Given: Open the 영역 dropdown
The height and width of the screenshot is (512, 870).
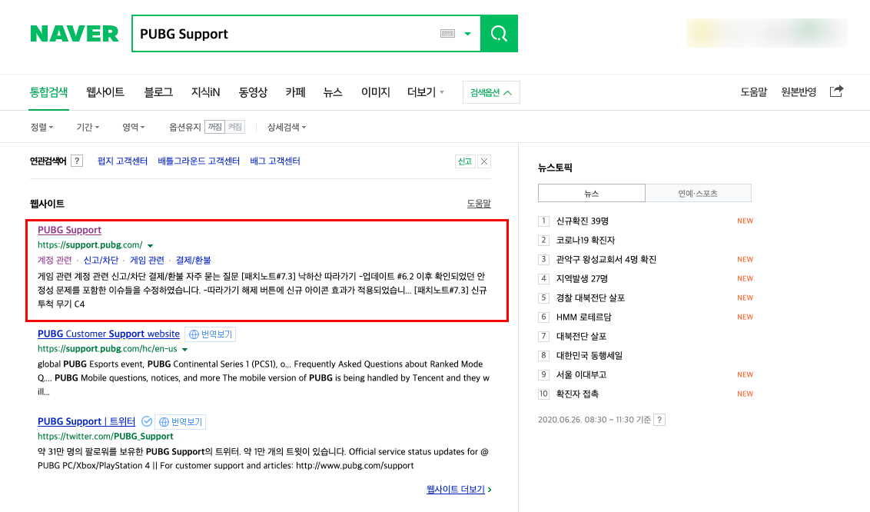Looking at the screenshot, I should pos(133,127).
